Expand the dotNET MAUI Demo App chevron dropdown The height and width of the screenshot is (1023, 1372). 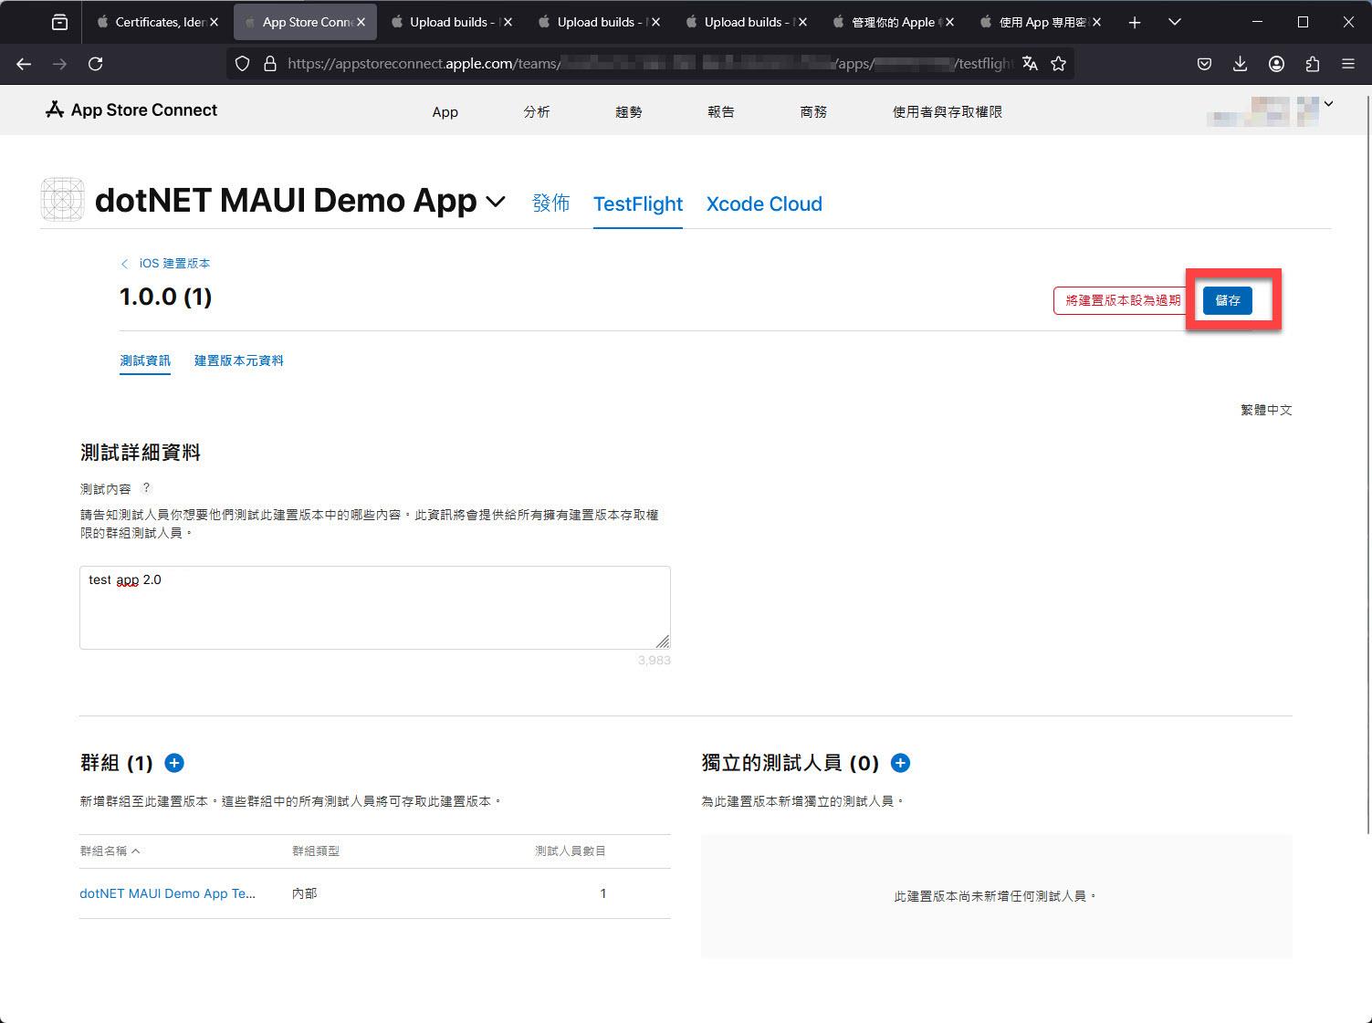[x=496, y=202]
